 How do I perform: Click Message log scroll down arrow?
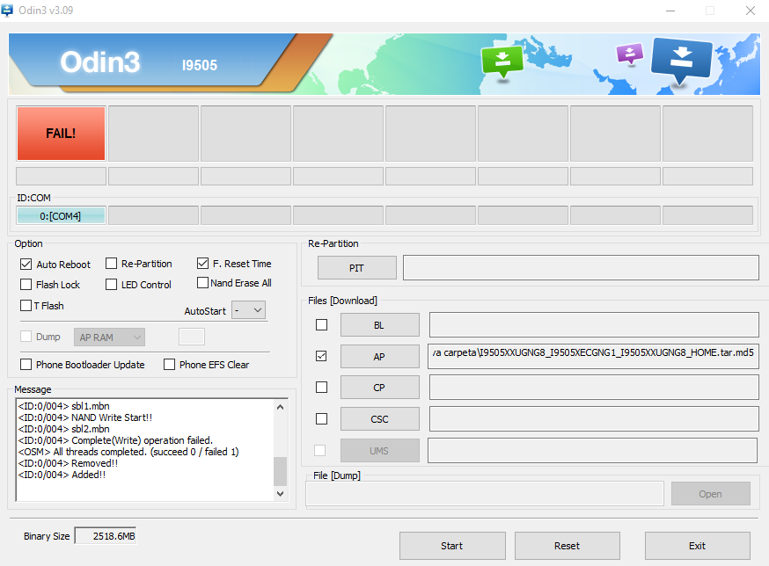pos(280,493)
